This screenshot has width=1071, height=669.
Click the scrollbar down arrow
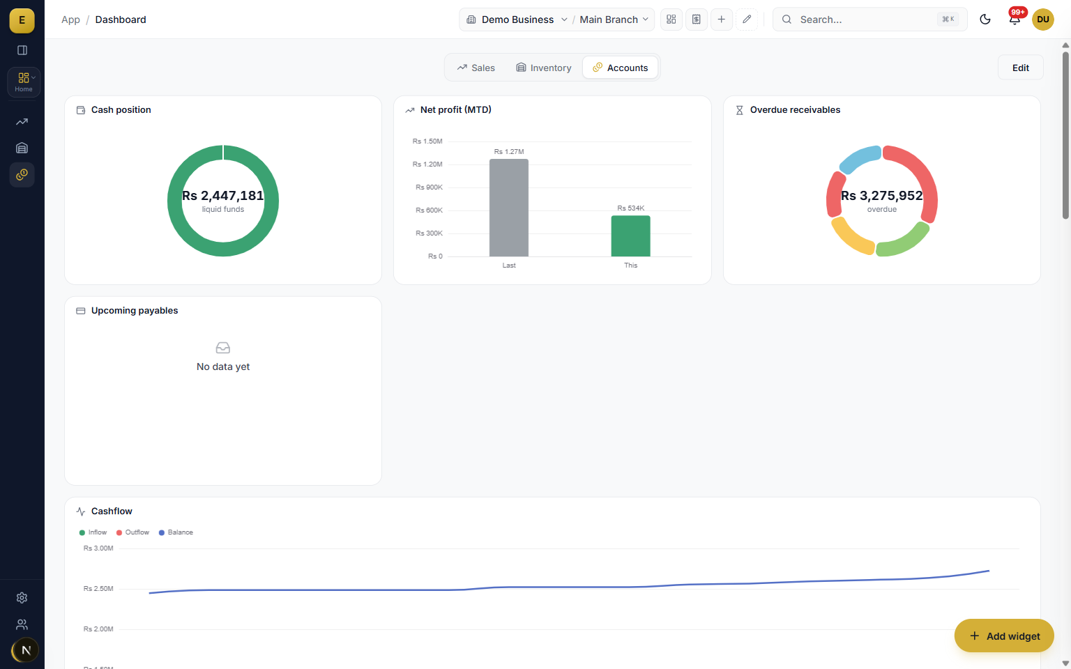1065,663
